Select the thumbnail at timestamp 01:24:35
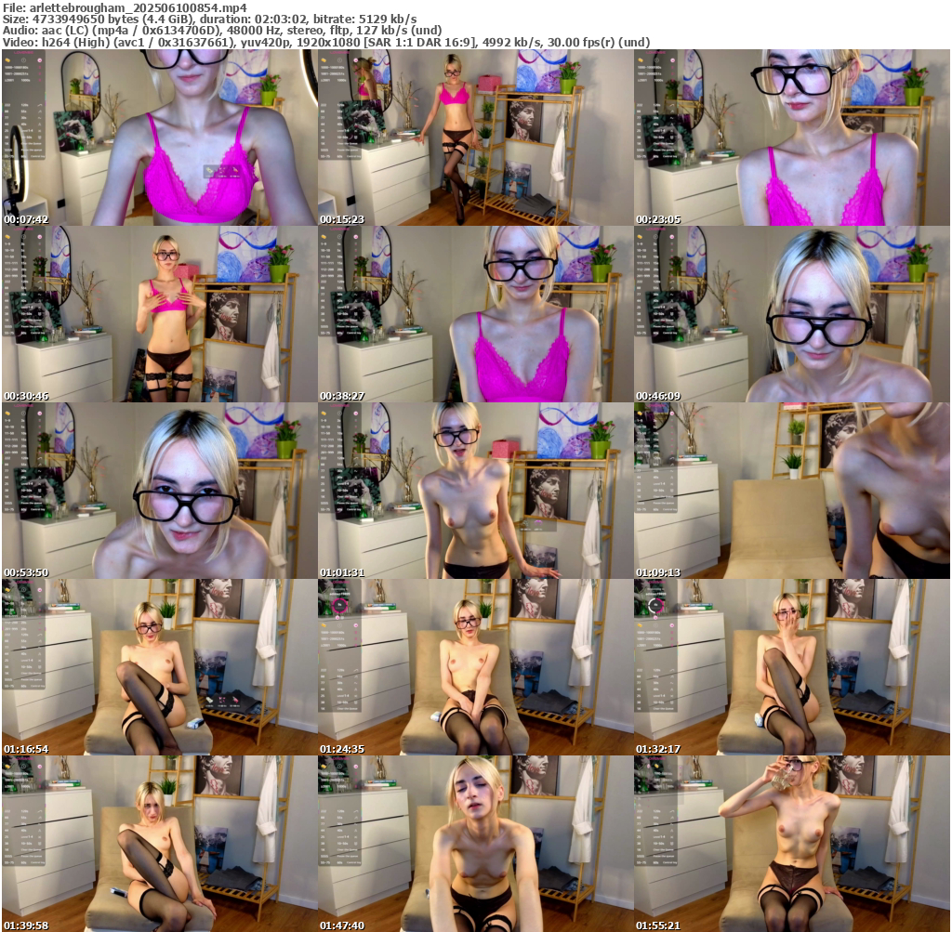Viewport: 952px width, 932px height. click(x=475, y=667)
